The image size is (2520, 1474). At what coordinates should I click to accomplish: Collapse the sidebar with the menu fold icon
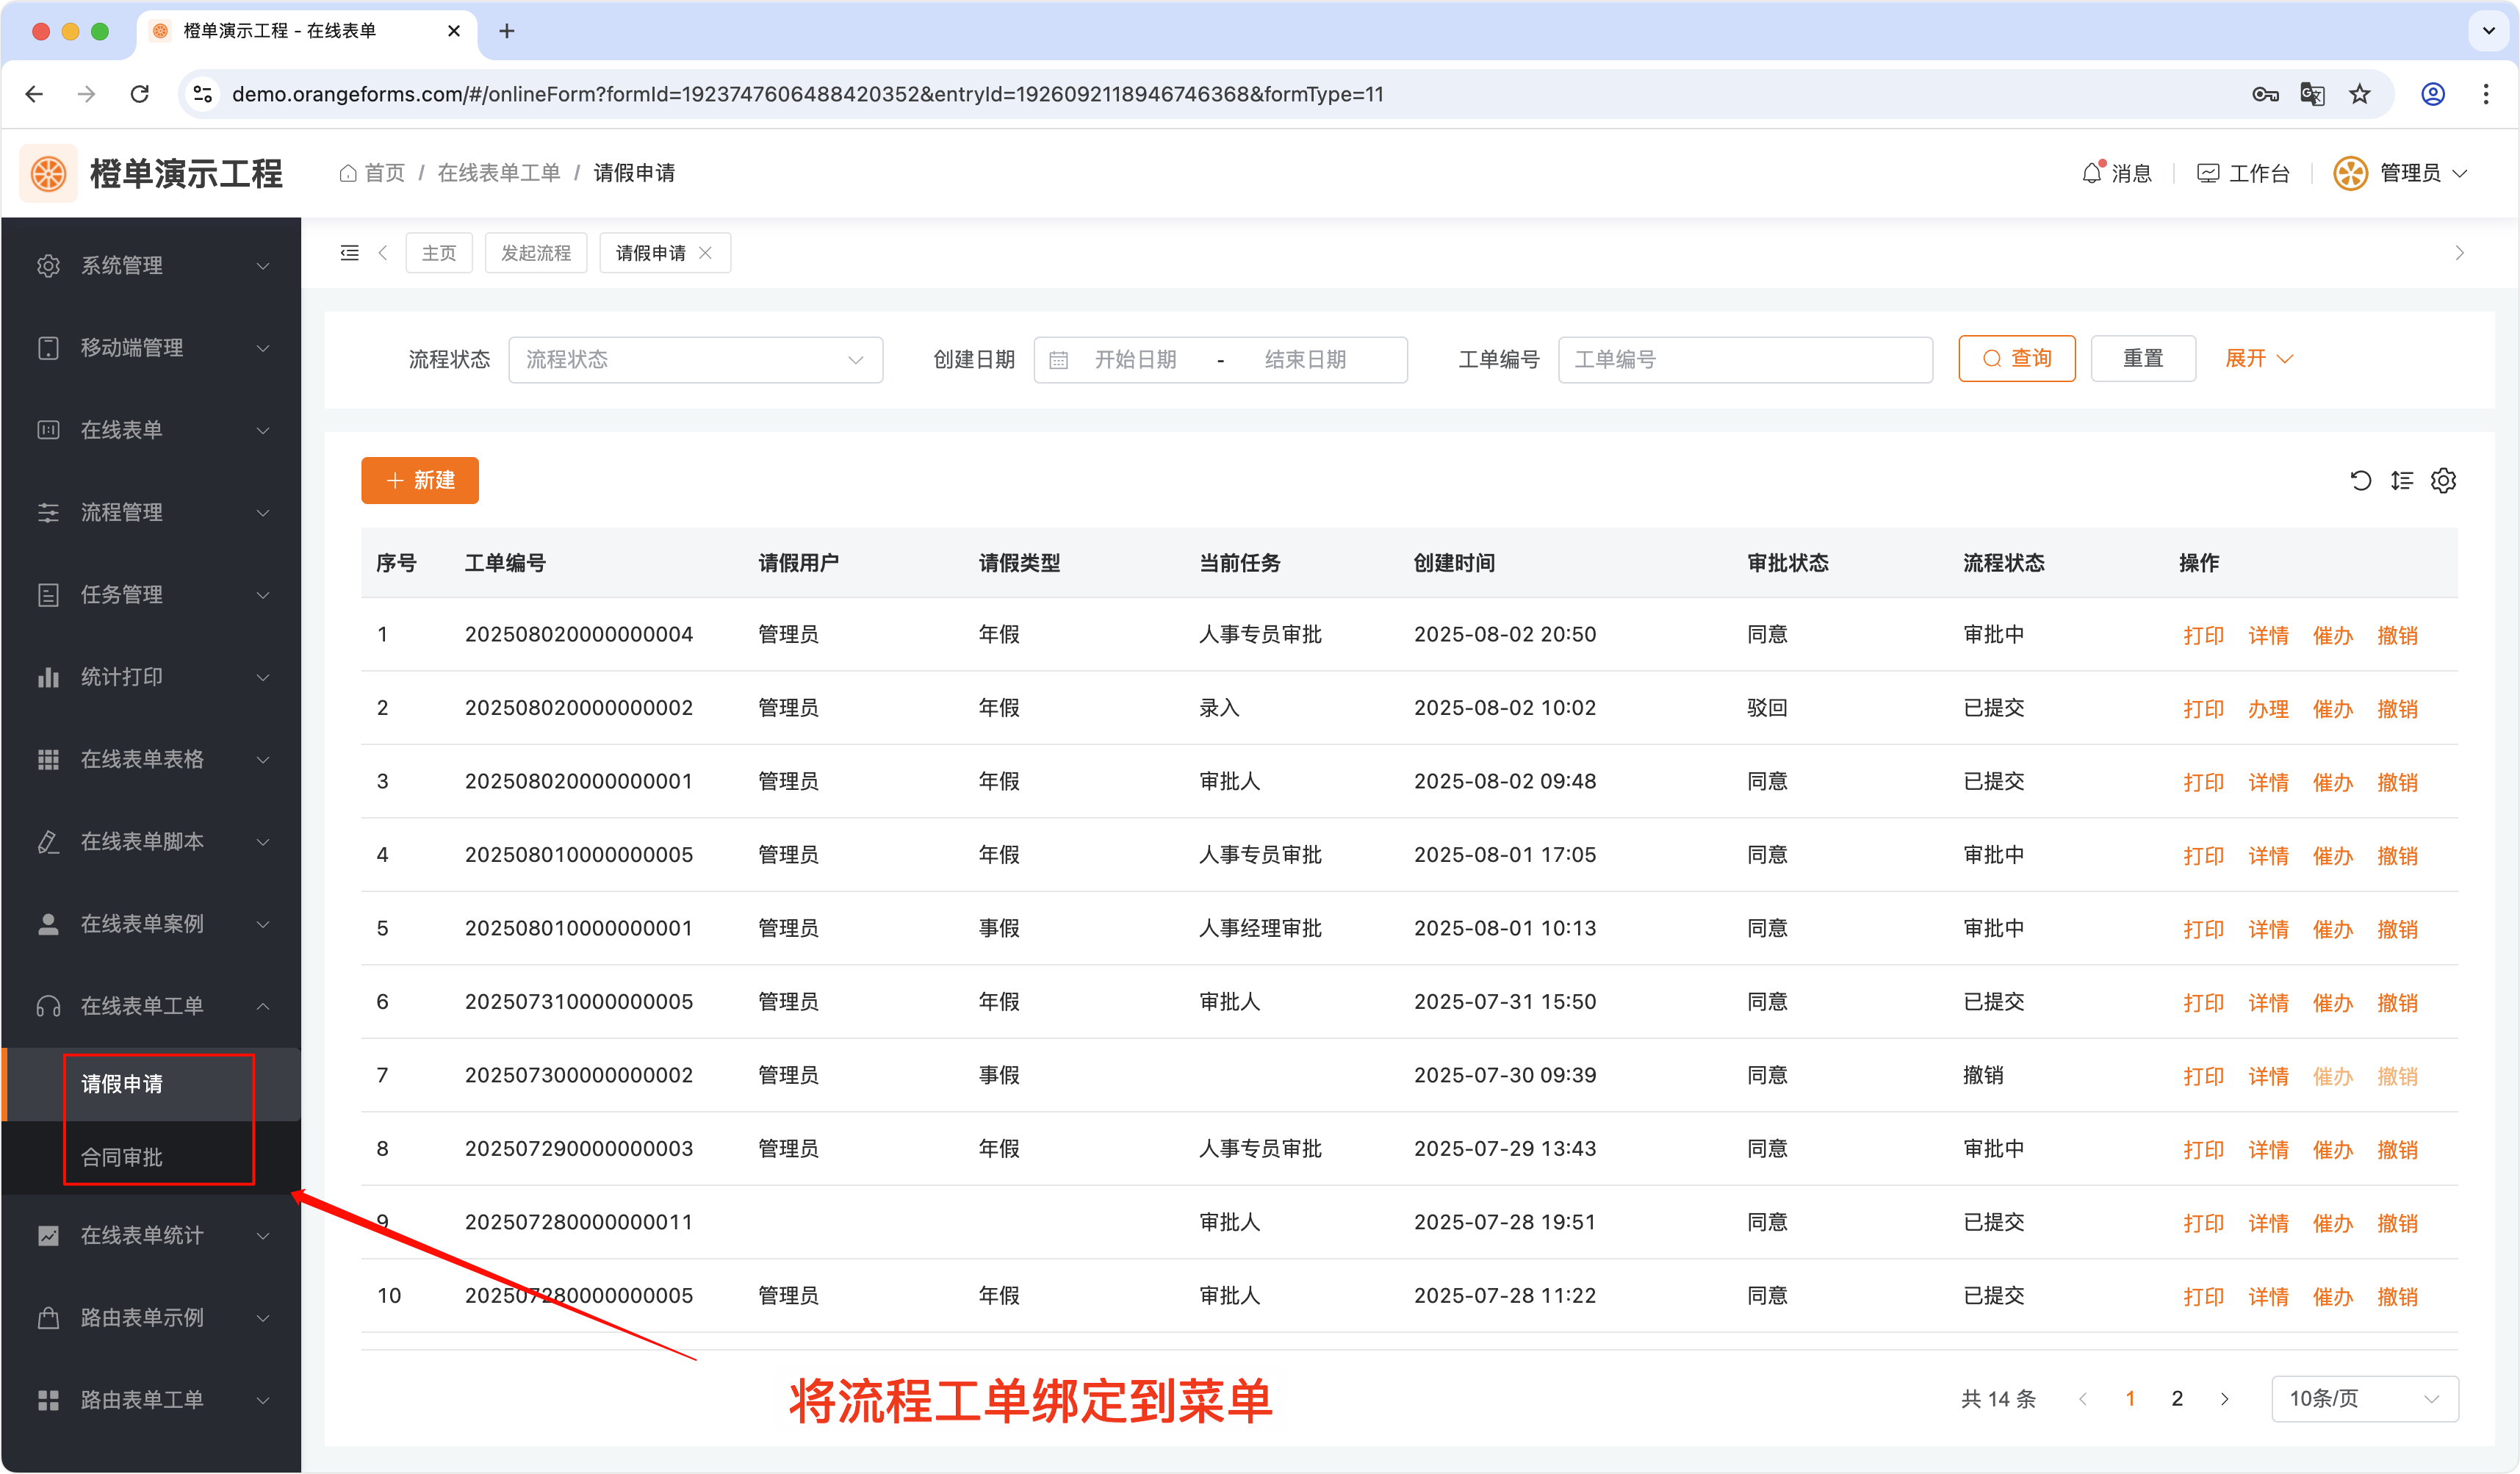[x=349, y=253]
